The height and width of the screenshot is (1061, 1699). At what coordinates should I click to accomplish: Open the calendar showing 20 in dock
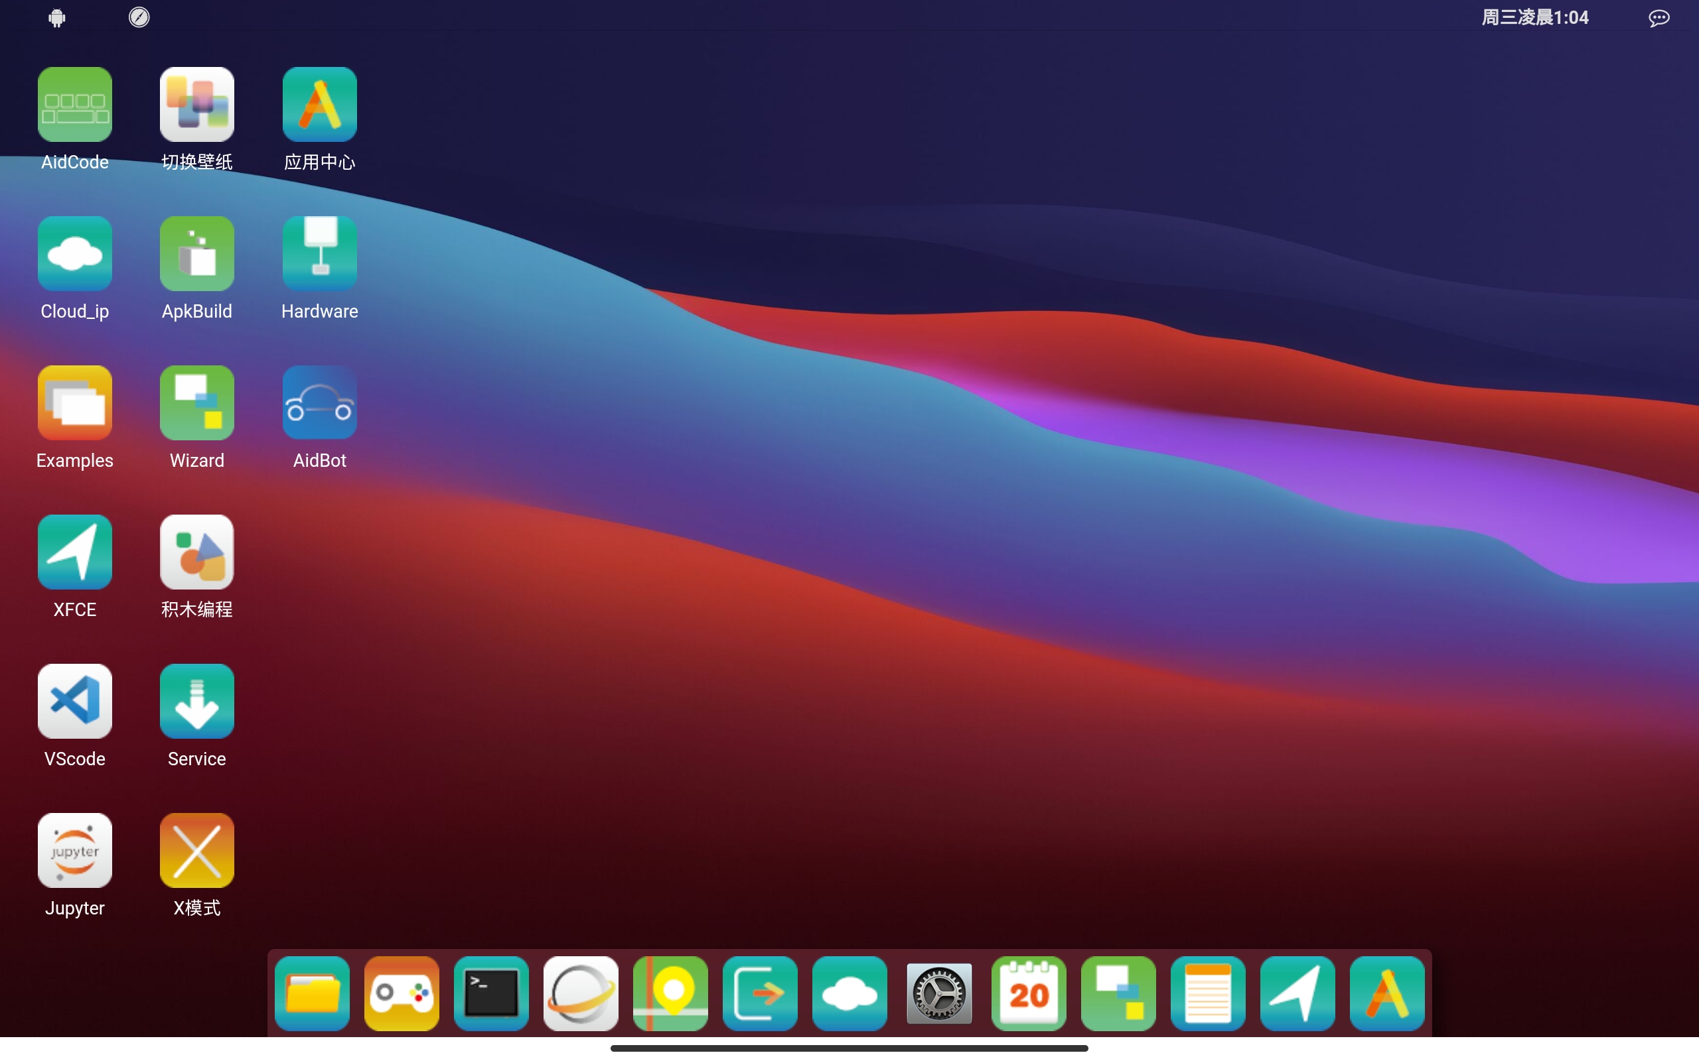(x=1029, y=993)
